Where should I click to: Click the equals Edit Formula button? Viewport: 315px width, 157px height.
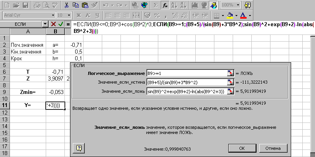[68, 24]
